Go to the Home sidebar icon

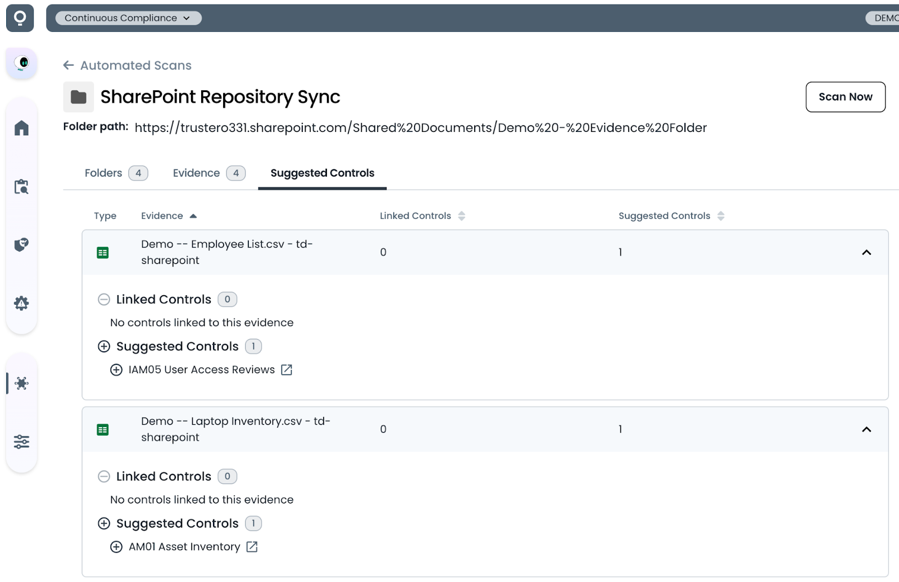point(21,128)
